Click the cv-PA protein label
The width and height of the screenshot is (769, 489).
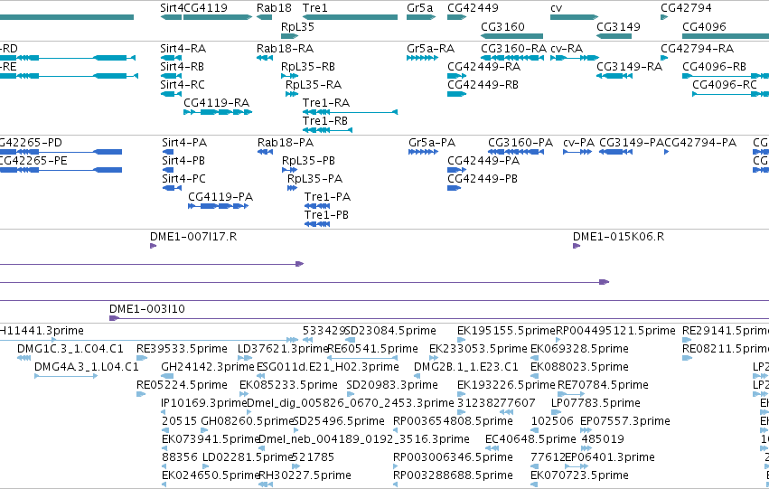coord(578,143)
